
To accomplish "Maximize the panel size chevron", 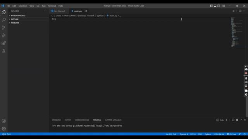I will pos(241,120).
